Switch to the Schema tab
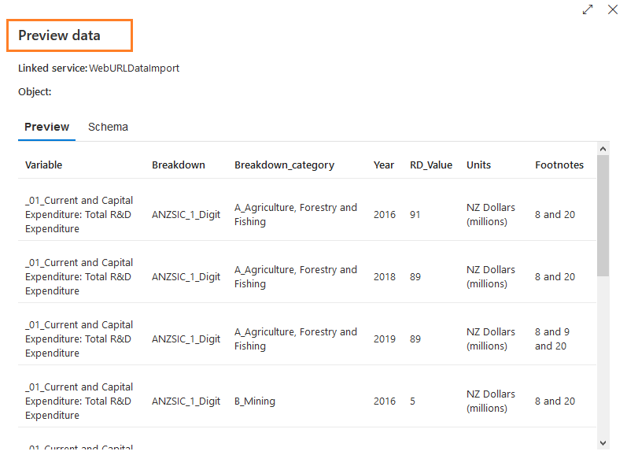The image size is (627, 455). point(108,127)
